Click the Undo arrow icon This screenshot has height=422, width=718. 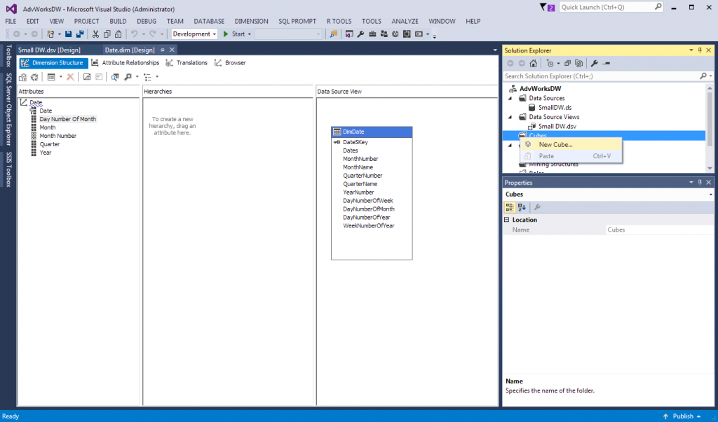134,34
